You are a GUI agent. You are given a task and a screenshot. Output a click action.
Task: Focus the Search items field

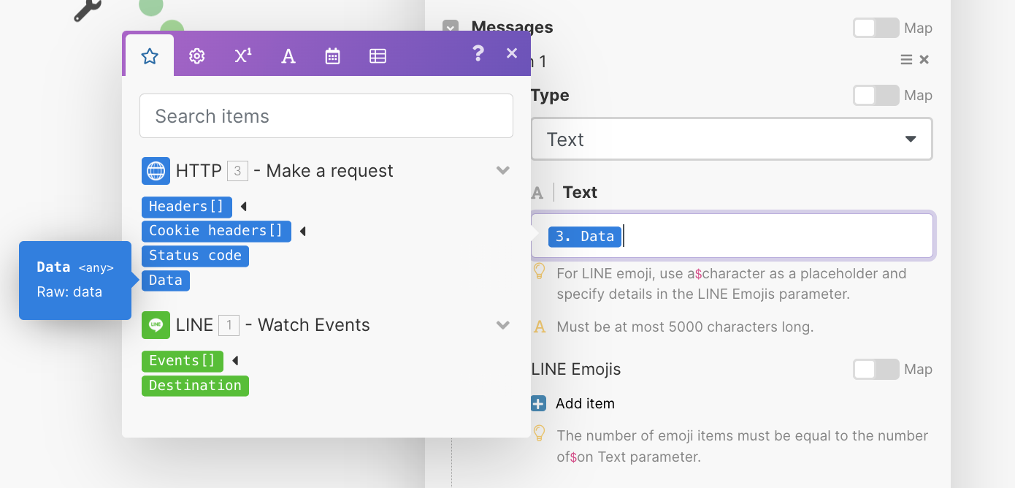pos(326,116)
